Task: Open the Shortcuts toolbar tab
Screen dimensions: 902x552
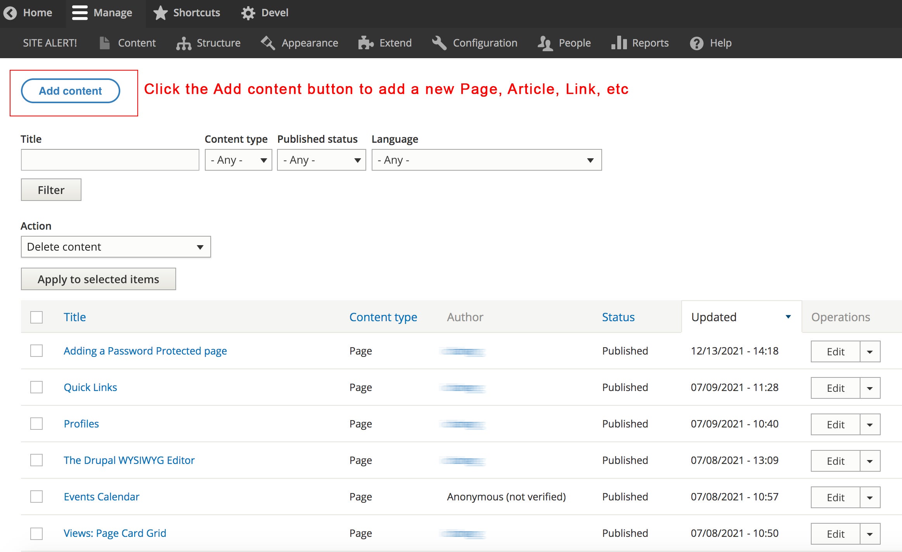Action: point(187,14)
